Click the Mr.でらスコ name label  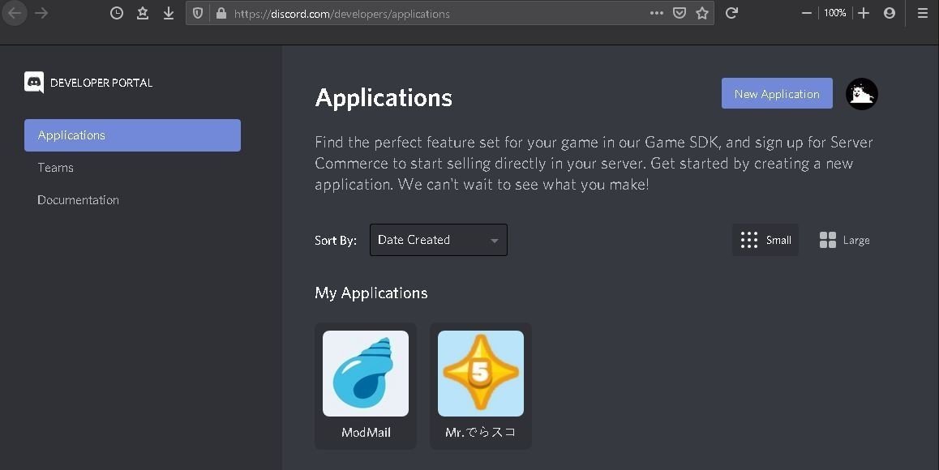(480, 432)
